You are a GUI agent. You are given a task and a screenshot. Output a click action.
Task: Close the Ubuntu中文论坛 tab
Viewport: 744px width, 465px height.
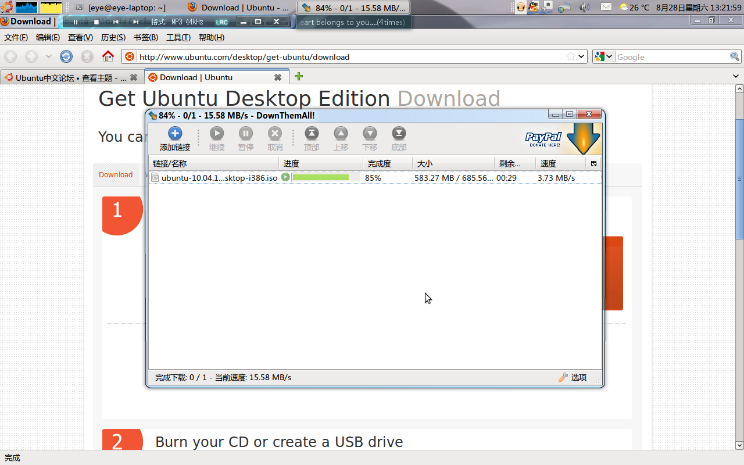[134, 77]
